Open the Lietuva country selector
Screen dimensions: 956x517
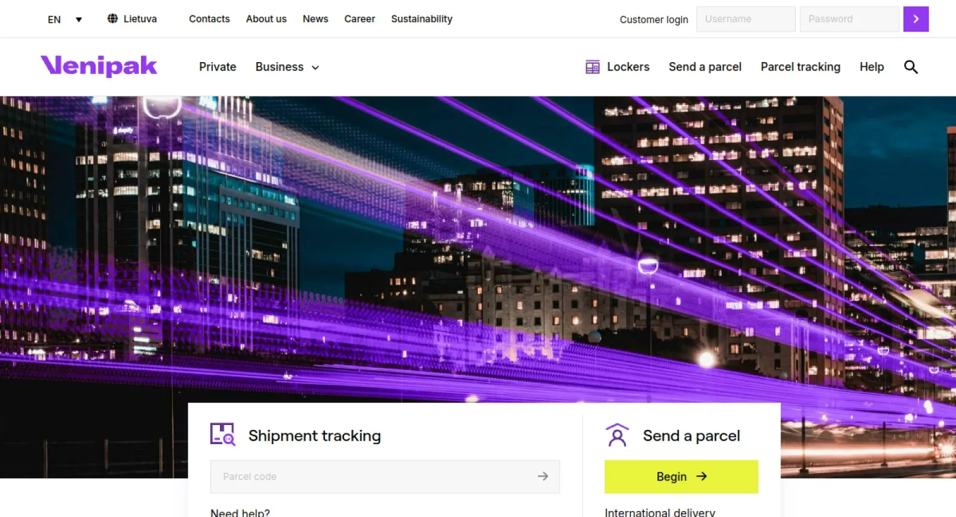[x=140, y=19]
